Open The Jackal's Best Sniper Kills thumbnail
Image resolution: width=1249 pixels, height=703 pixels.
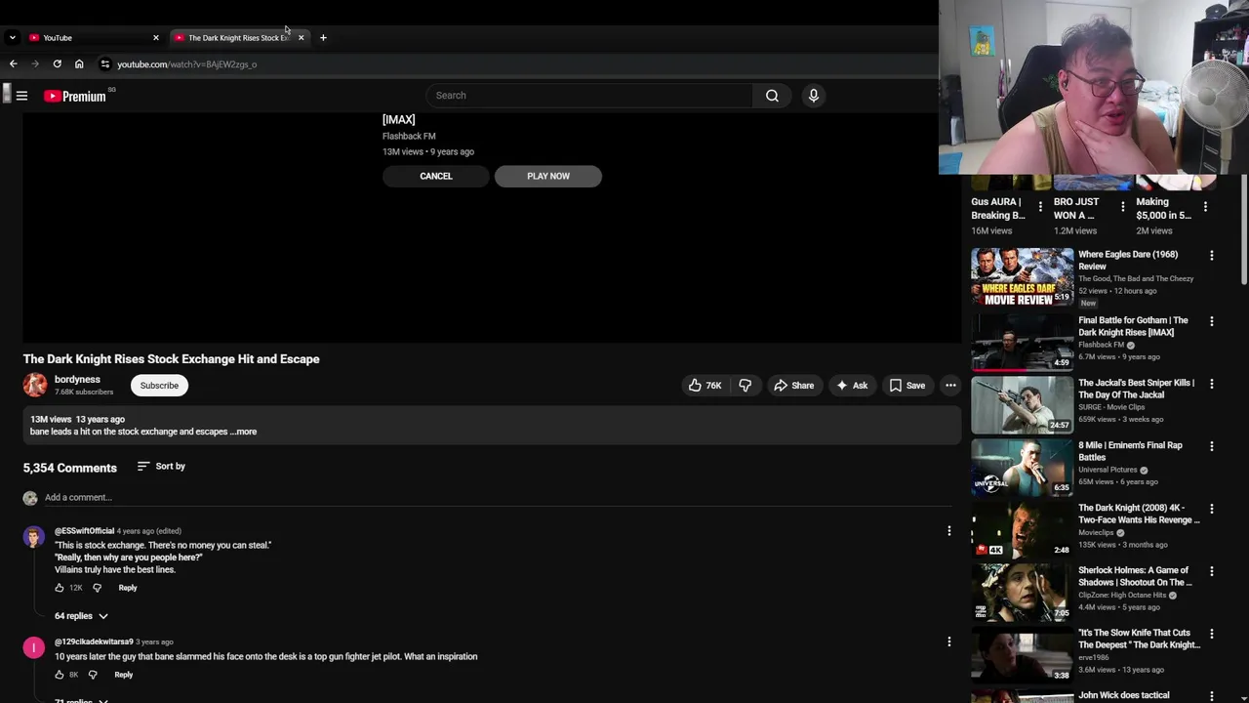[x=1022, y=403]
